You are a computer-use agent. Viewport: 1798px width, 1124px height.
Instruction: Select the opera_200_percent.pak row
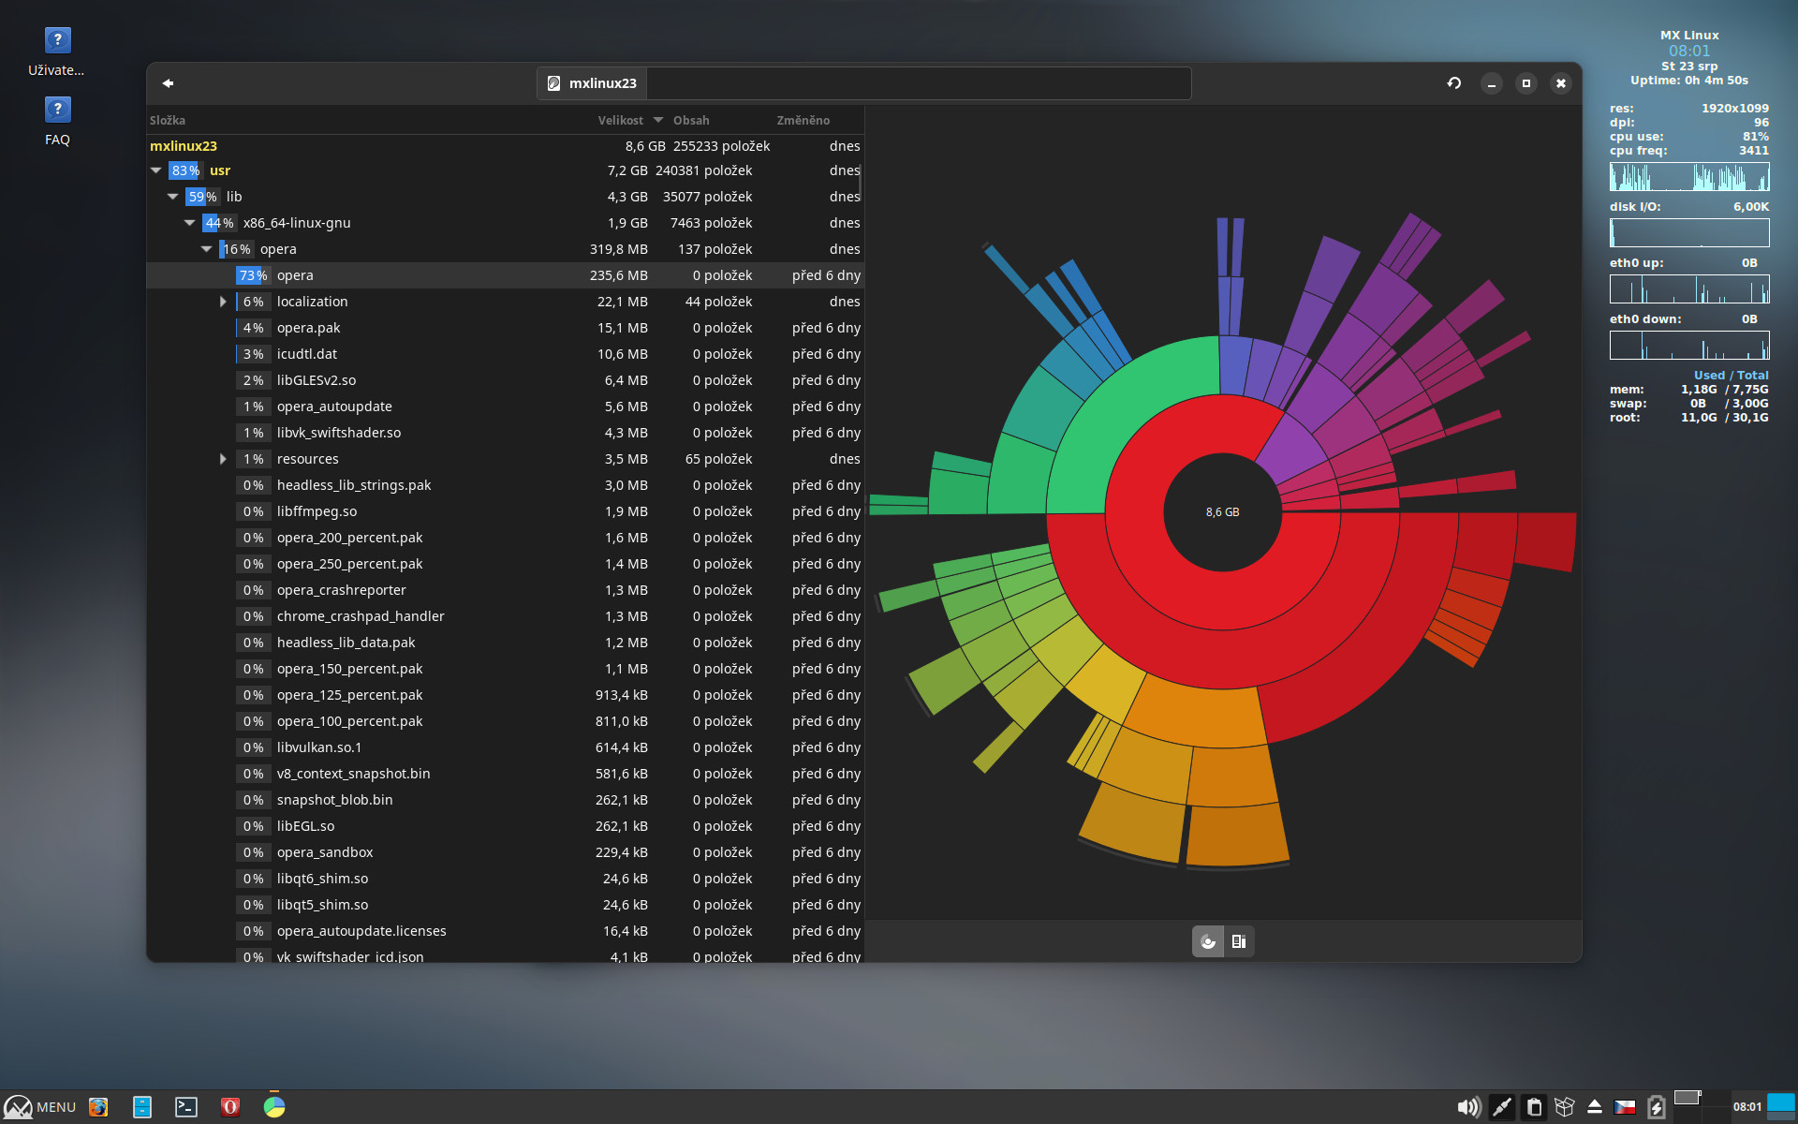pos(505,538)
